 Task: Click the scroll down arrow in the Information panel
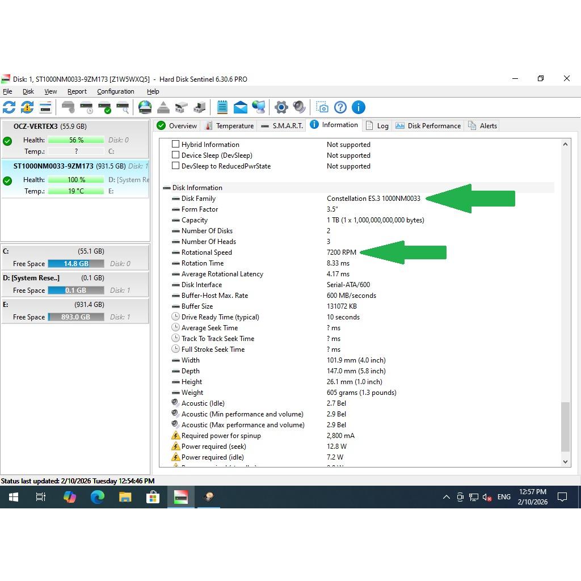click(x=565, y=462)
